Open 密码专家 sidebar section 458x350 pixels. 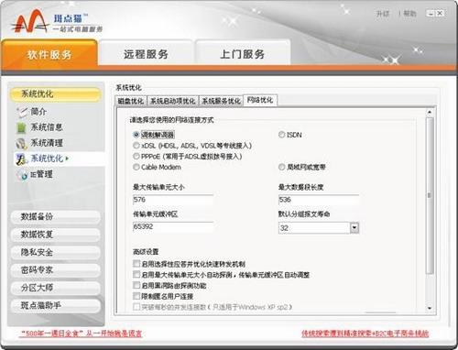(56, 270)
